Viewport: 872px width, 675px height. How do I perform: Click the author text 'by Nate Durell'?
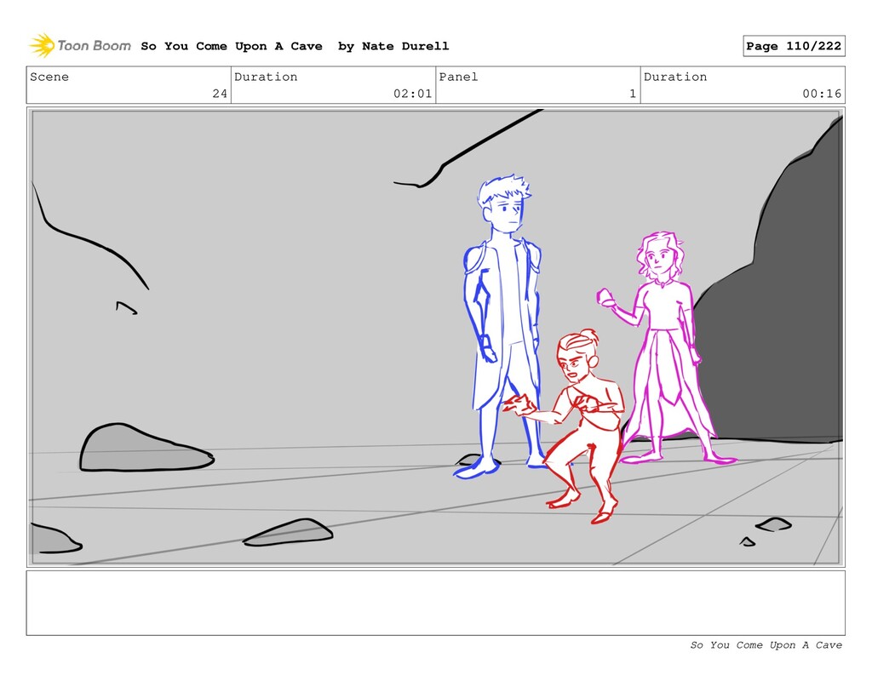393,46
